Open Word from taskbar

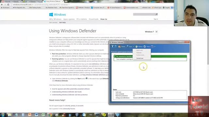pos(37,115)
